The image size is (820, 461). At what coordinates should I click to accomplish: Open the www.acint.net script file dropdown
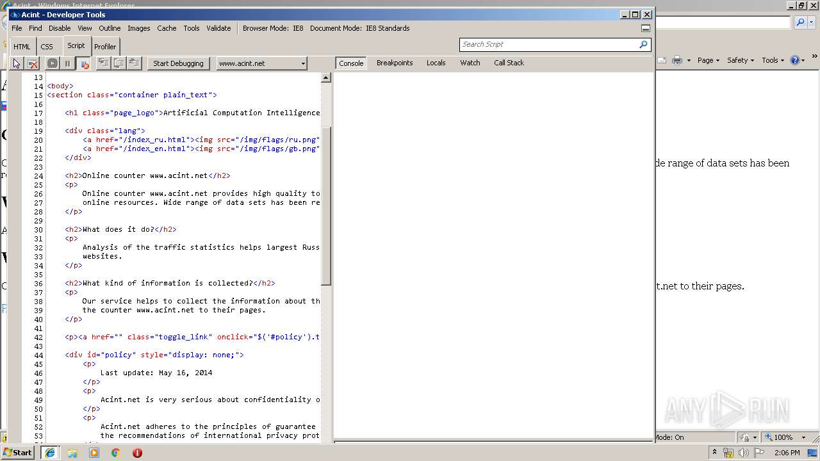point(261,63)
